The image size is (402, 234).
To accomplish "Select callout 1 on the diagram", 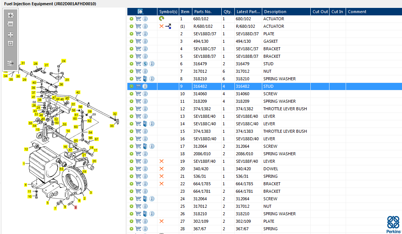I will click(x=24, y=163).
